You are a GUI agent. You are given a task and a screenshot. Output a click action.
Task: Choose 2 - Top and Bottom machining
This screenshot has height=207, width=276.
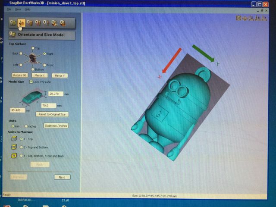[x=22, y=147]
